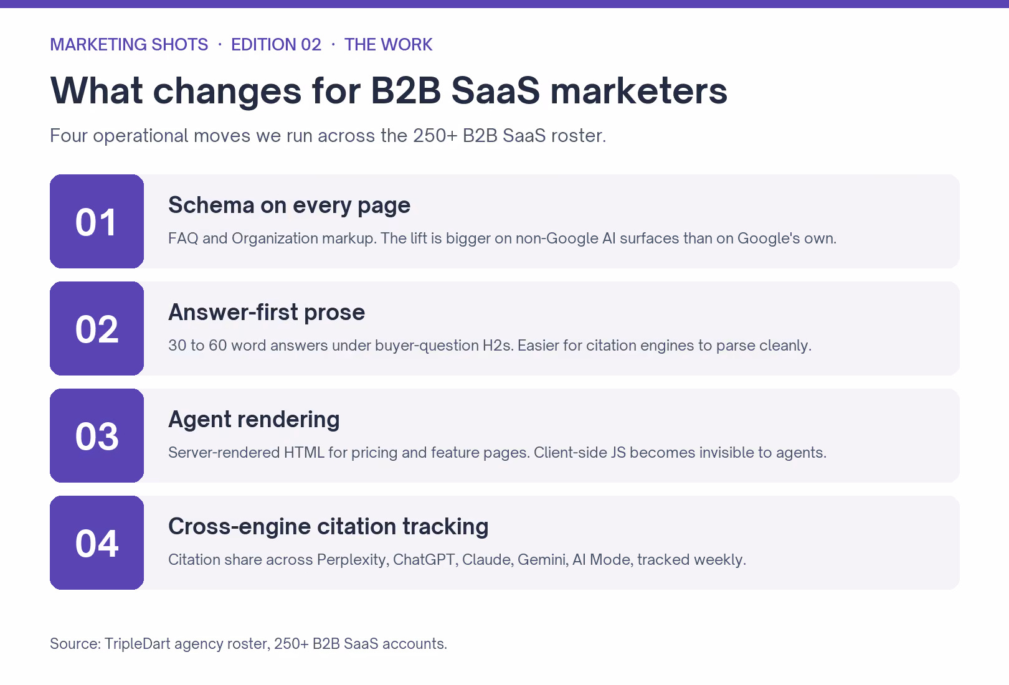The height and width of the screenshot is (685, 1009).
Task: Click the 02 number badge
Action: pos(97,328)
